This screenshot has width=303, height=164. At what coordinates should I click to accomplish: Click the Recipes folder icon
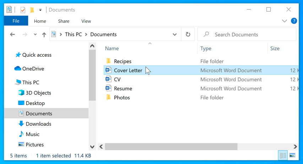click(108, 61)
